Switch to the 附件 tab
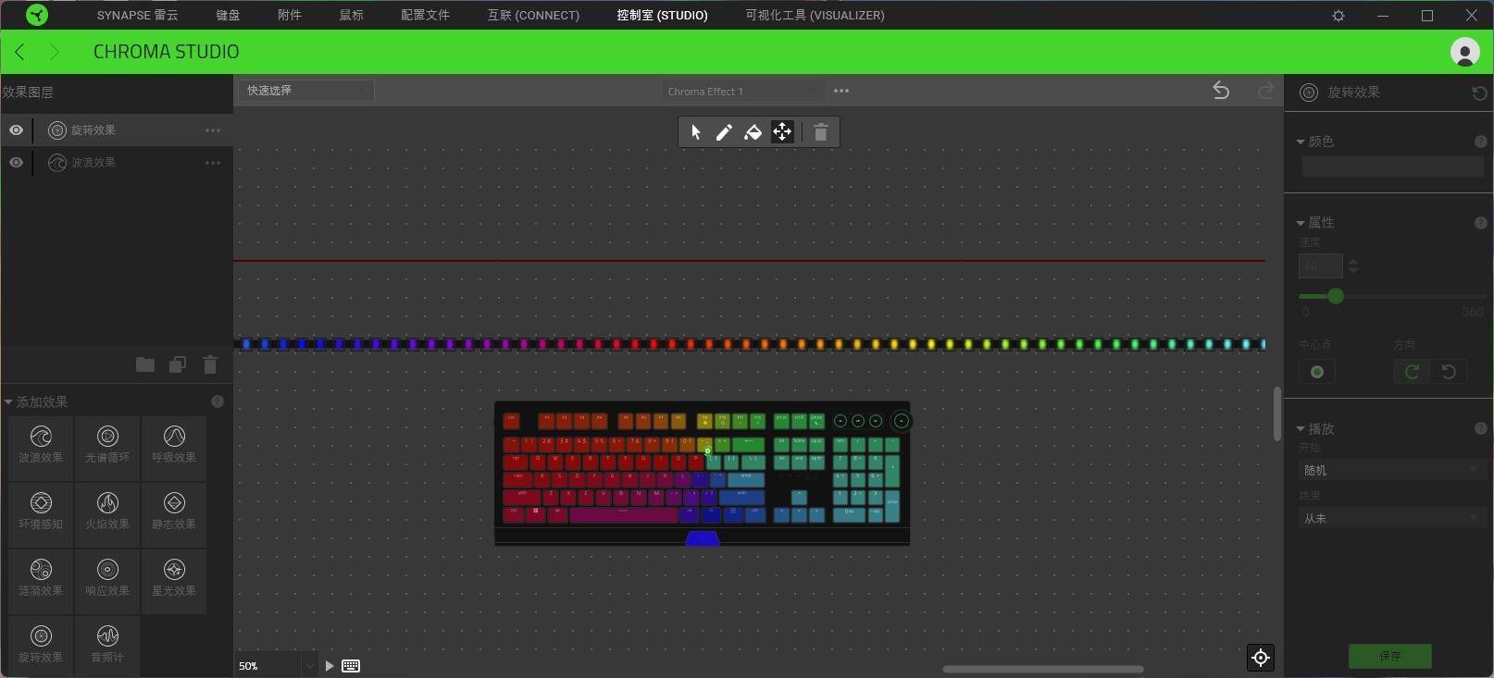Screen dimensions: 1494x678 point(290,15)
